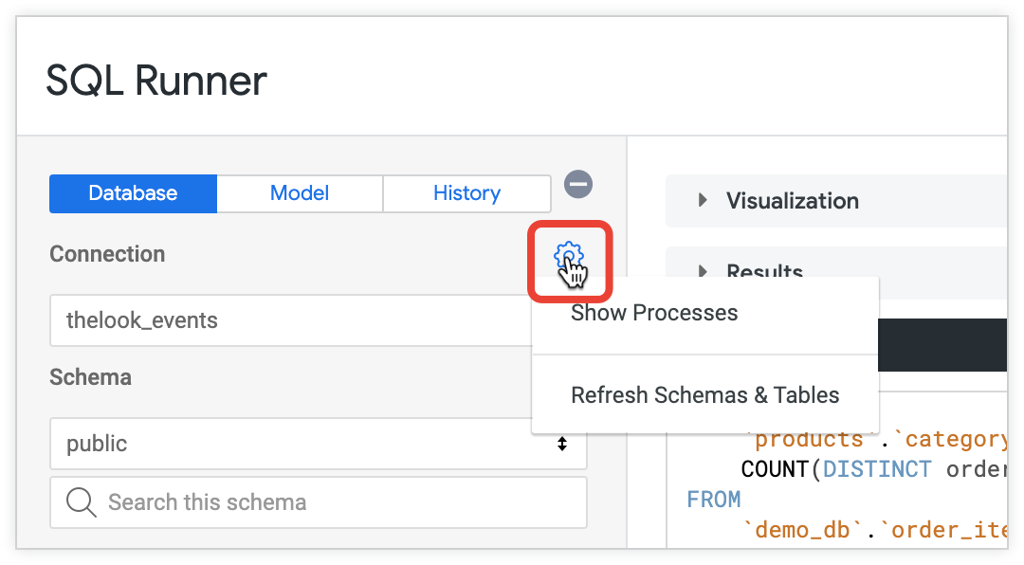Open the History tab
Viewport: 1024px width, 565px height.
point(466,193)
